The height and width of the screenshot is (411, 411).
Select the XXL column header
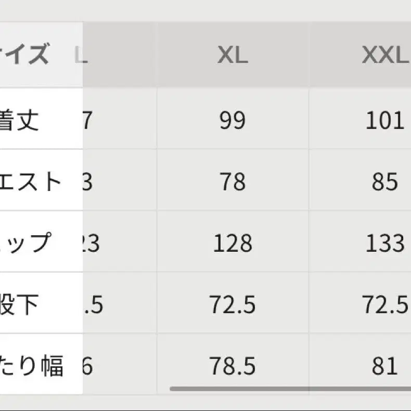coord(384,55)
